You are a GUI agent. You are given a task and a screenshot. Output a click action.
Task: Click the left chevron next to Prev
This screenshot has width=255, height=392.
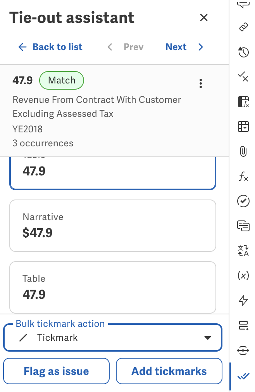pos(110,47)
